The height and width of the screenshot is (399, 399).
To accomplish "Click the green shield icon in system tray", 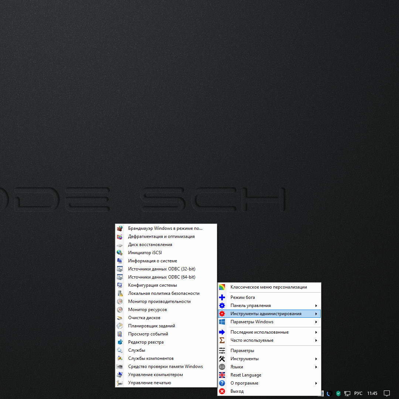I will [x=338, y=393].
